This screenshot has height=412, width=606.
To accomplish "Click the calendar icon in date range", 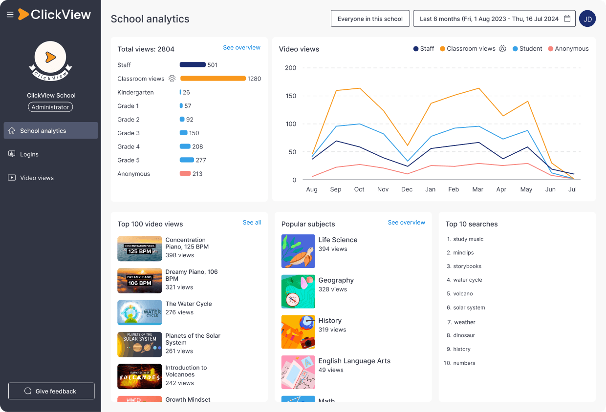I will point(567,19).
